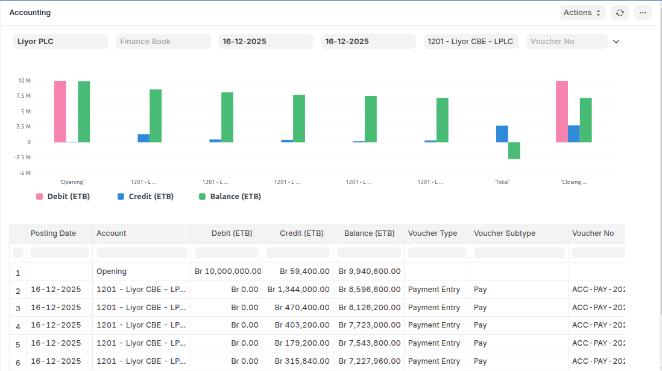Click the Voucher No filter field
The height and width of the screenshot is (371, 662).
tap(567, 42)
